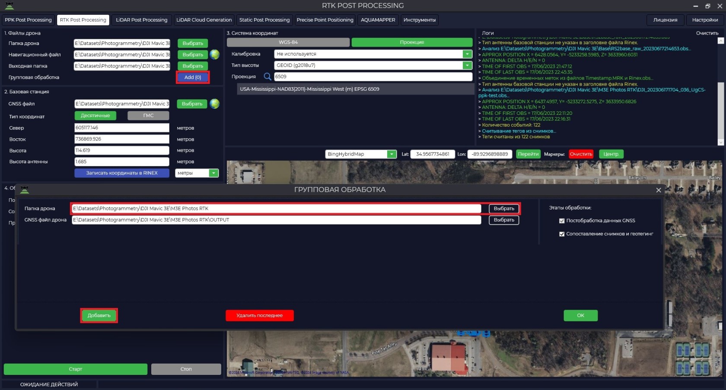This screenshot has height=390, width=726.
Task: Click the Центр map button
Action: point(611,154)
